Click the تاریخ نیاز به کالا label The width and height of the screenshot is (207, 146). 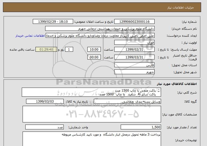tap(77, 102)
